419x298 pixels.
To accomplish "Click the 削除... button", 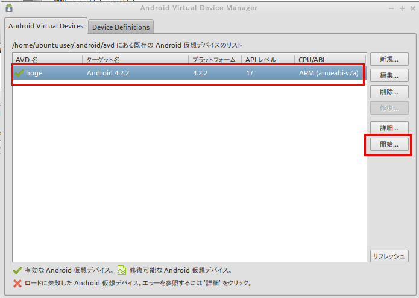I will pos(389,92).
